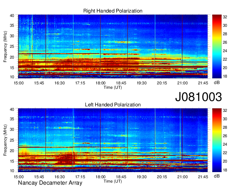This screenshot has width=231, height=187.
Task: Click "Frequency (MHz)" label of upper plot
Action: click(x=5, y=46)
